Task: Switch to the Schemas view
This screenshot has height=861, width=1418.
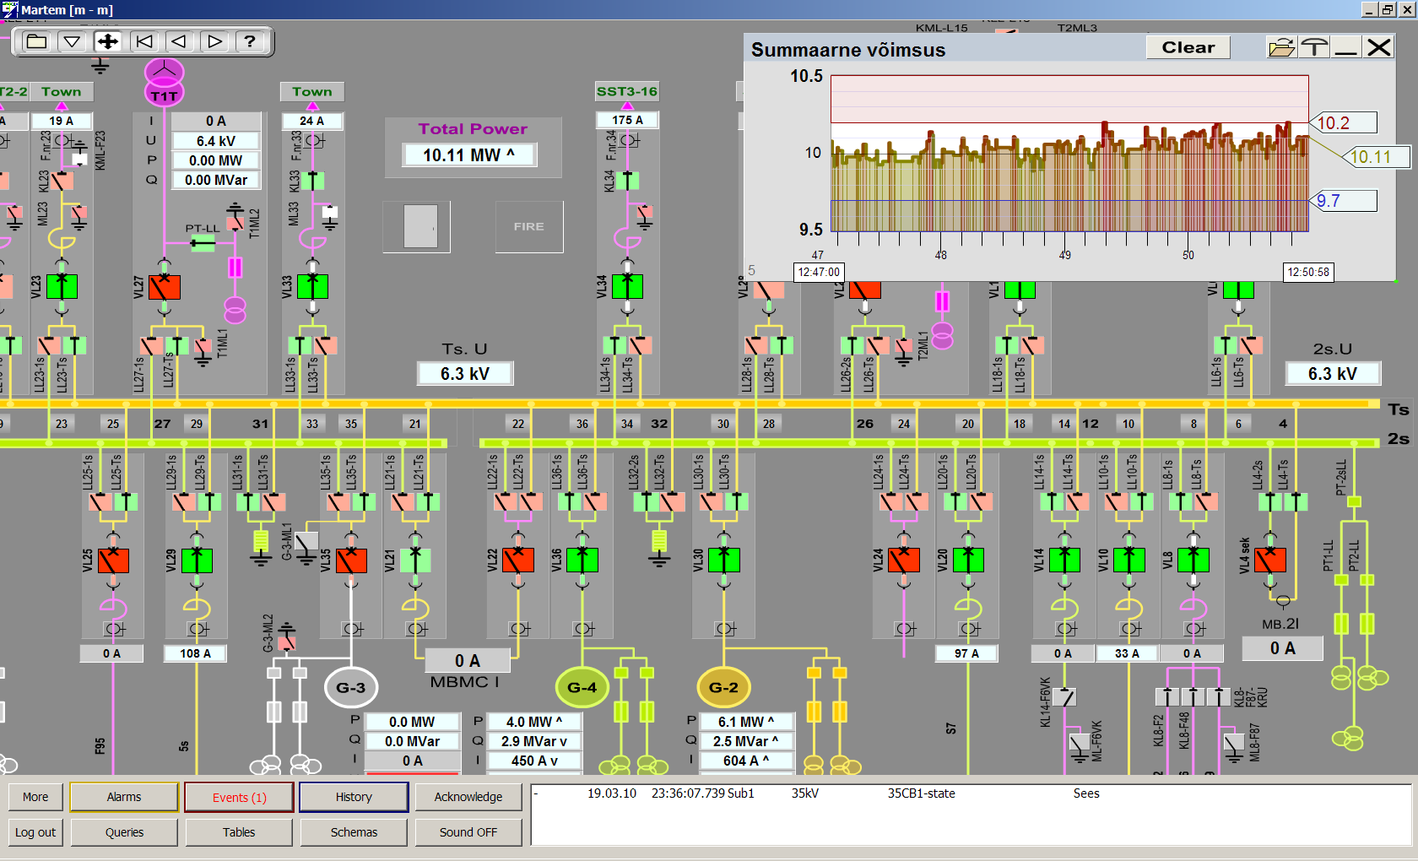Action: (354, 832)
